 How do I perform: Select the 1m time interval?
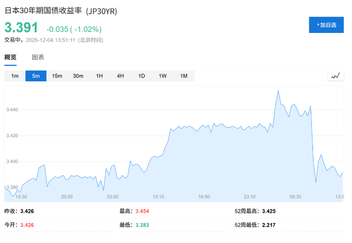[15, 76]
